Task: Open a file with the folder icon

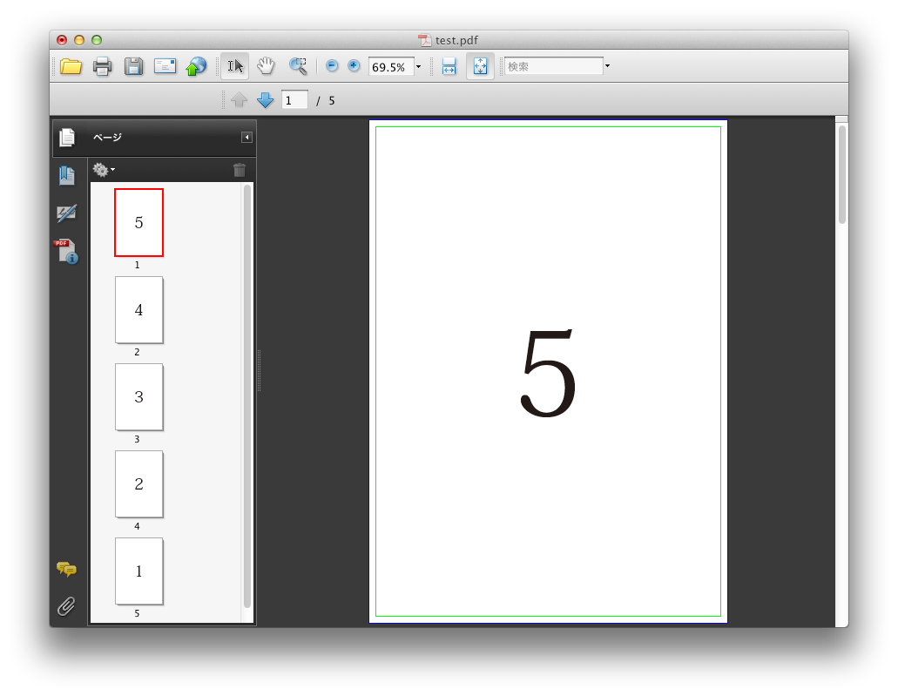Action: pyautogui.click(x=71, y=66)
